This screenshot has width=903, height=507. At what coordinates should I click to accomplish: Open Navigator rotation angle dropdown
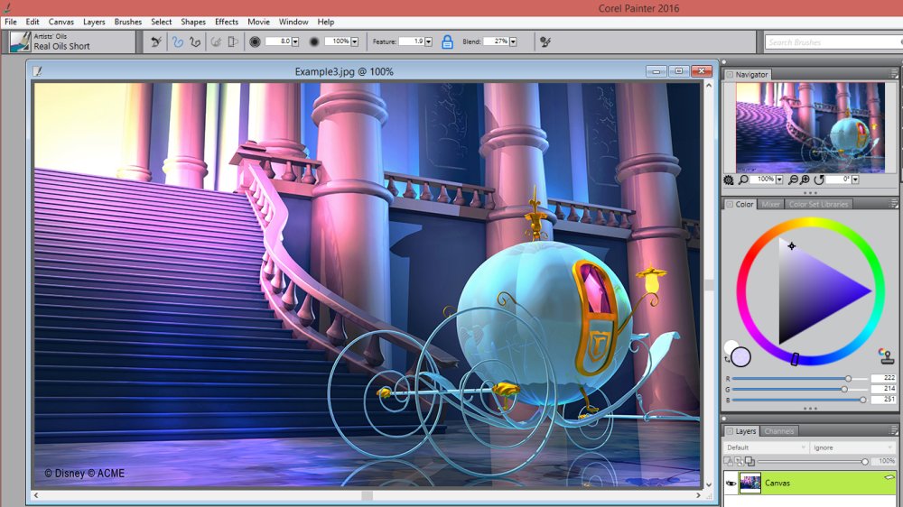(855, 180)
